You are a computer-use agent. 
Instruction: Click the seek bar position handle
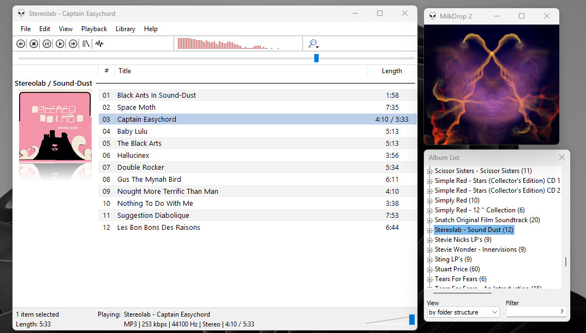tap(316, 58)
